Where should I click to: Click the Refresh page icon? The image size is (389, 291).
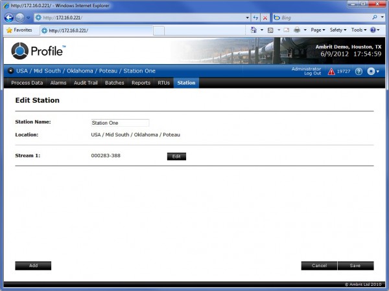coord(255,18)
